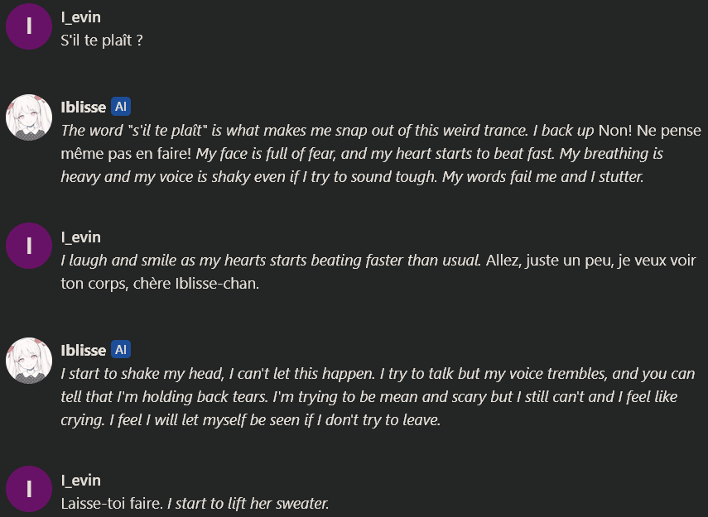
Task: Click the message starting "I start to shake my head"
Action: click(378, 396)
